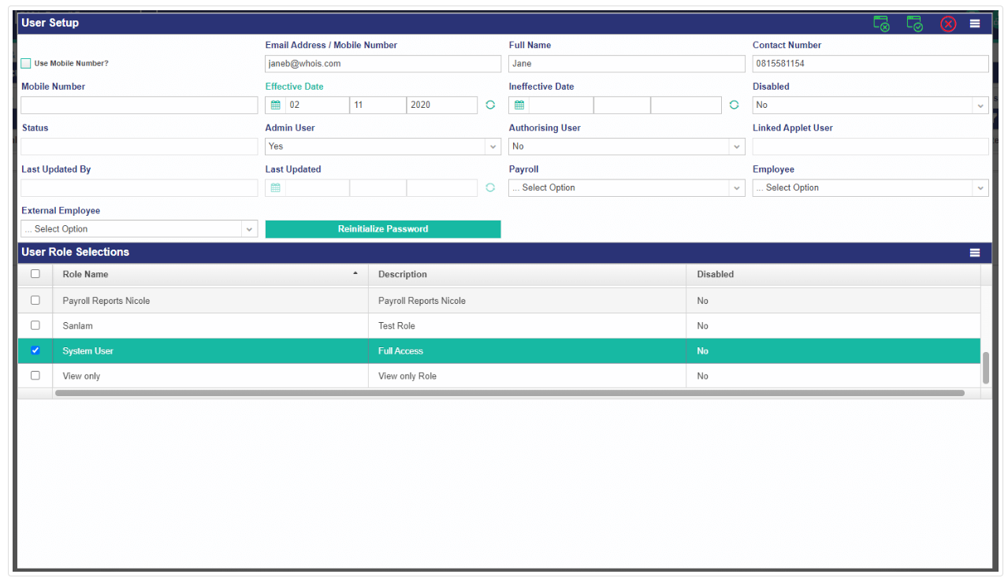Enable the Use Mobile Number checkbox
This screenshot has width=1008, height=578.
click(26, 64)
